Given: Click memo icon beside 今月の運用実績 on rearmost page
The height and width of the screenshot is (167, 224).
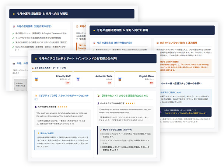Looking at the screenshot, I should (14, 26).
